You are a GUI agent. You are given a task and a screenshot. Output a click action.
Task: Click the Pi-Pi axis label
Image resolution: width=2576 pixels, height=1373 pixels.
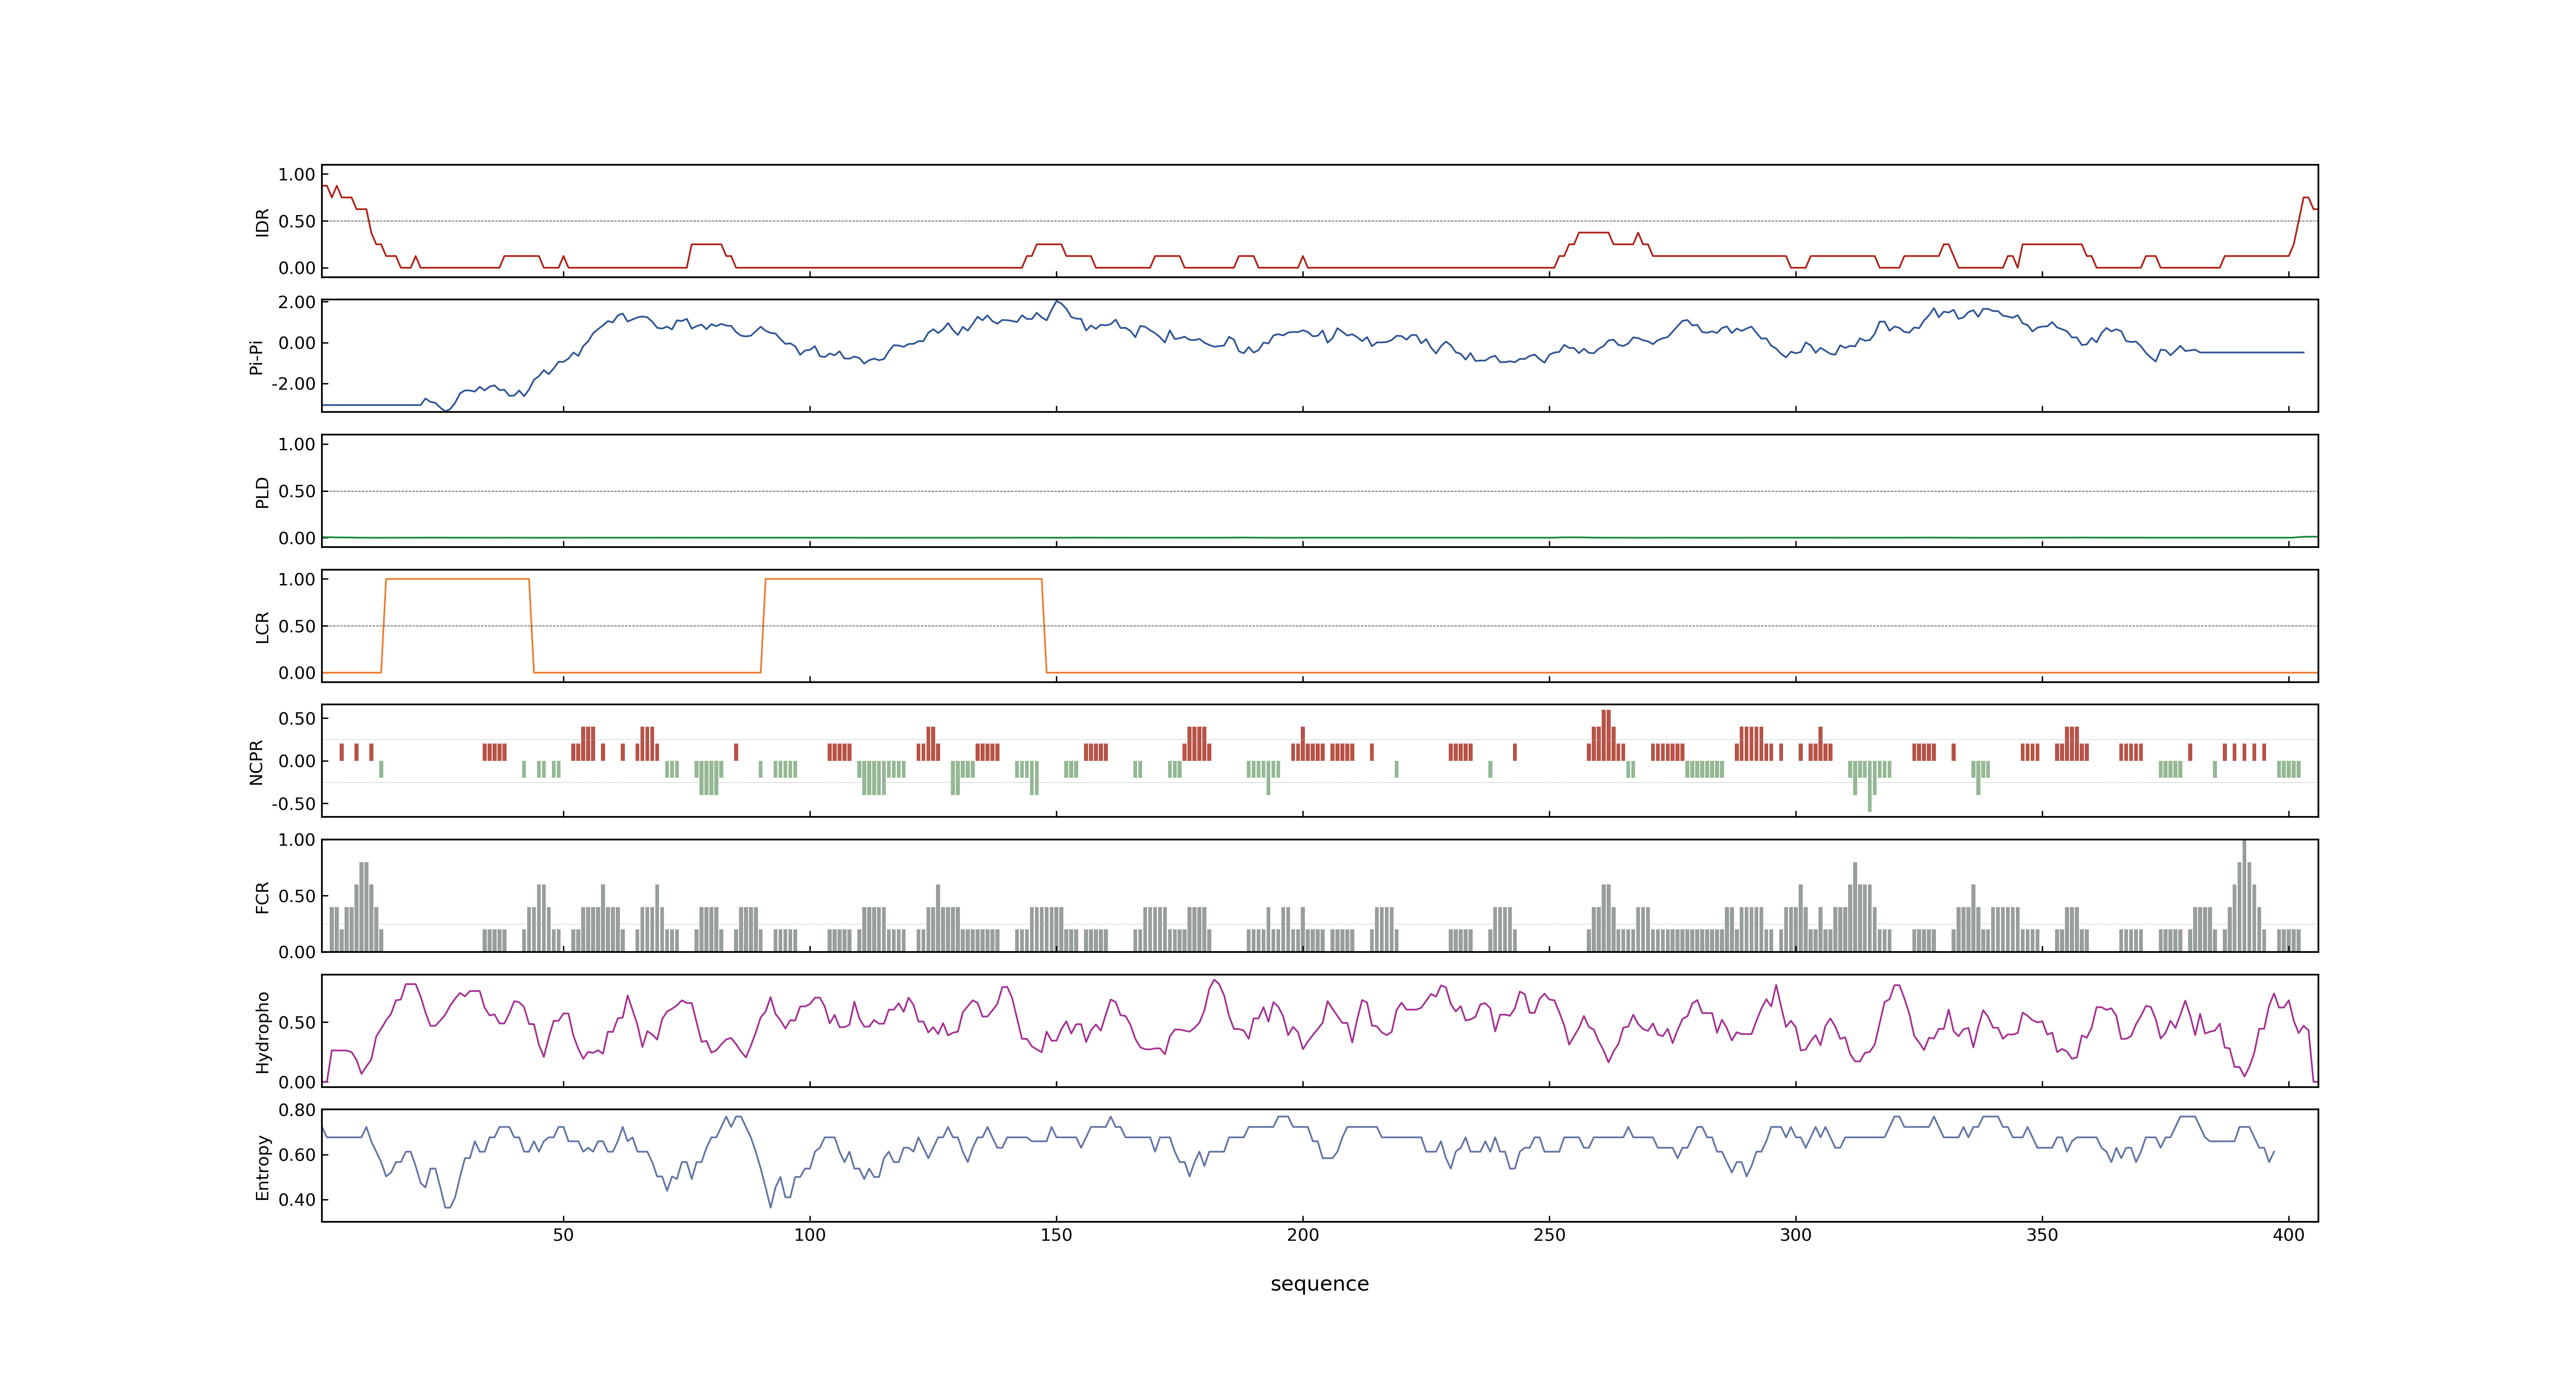pos(256,357)
